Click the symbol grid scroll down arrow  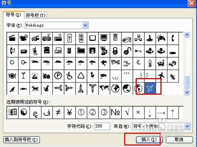187,92
